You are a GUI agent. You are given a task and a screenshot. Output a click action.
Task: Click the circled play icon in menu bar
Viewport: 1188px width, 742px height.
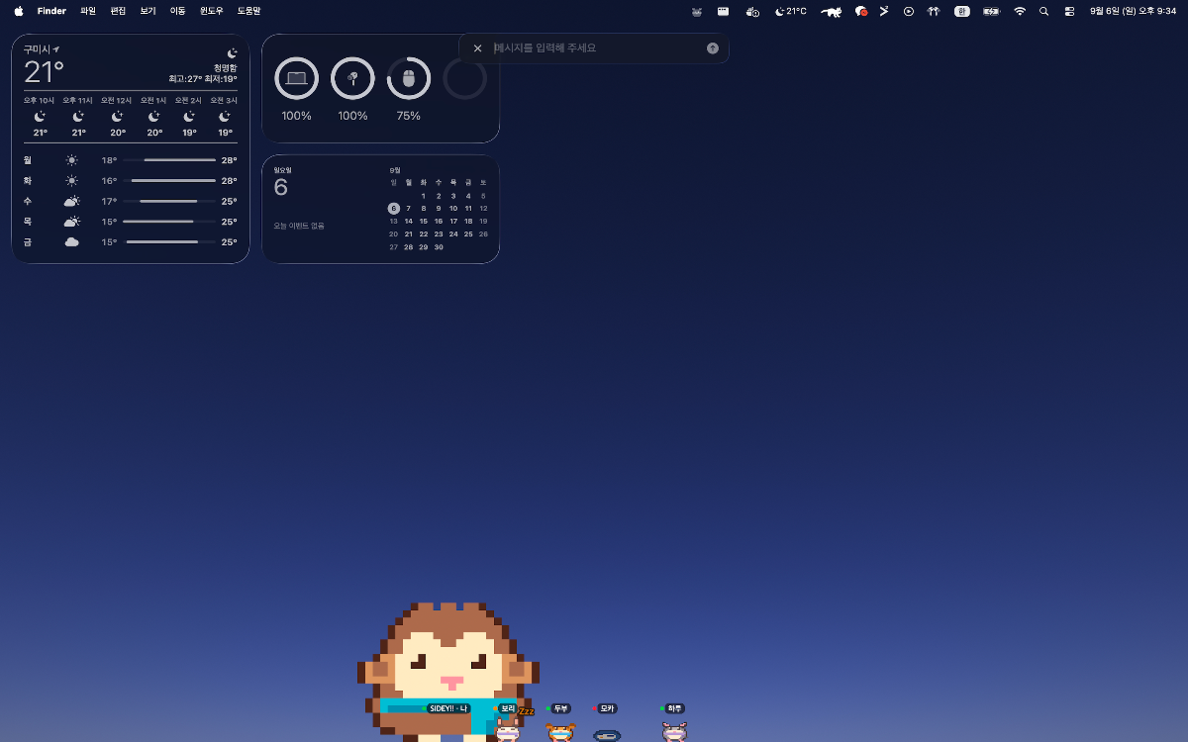(x=909, y=11)
